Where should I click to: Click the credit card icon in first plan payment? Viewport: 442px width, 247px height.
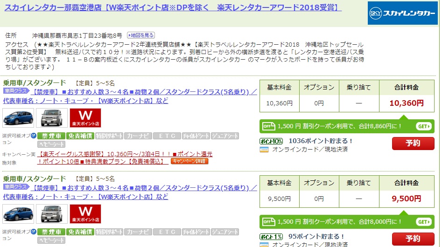pos(264,150)
